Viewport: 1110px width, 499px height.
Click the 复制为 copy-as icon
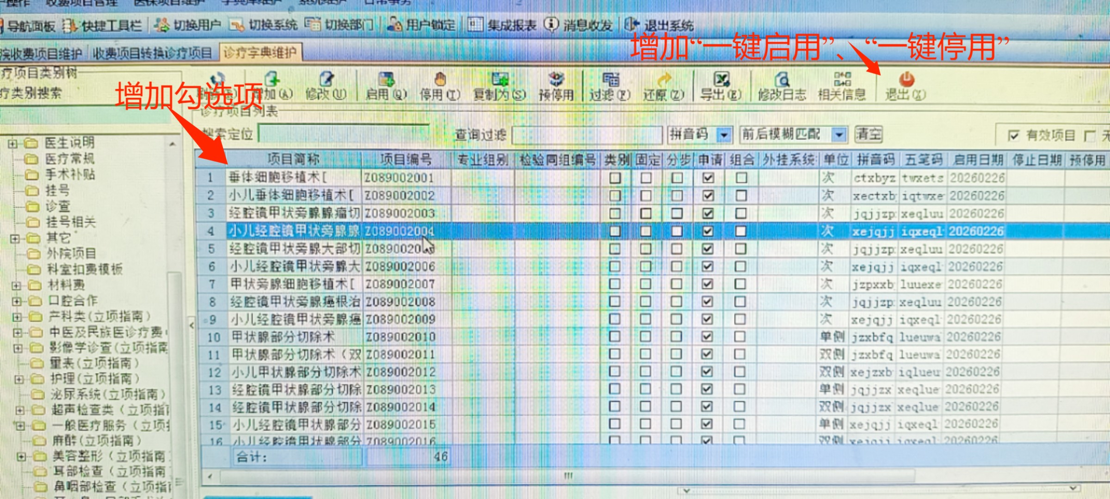[499, 79]
